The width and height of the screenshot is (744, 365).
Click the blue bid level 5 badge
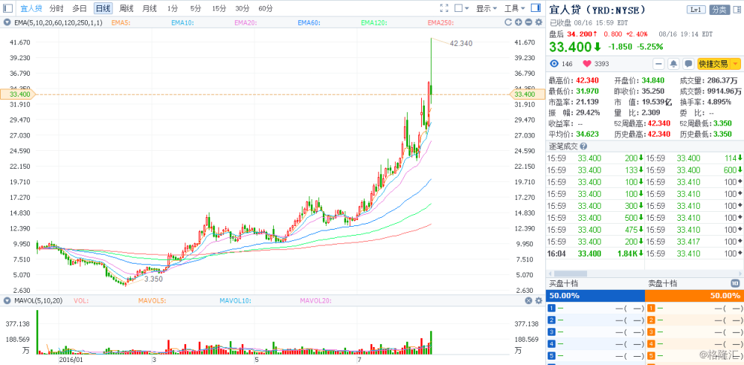point(551,355)
